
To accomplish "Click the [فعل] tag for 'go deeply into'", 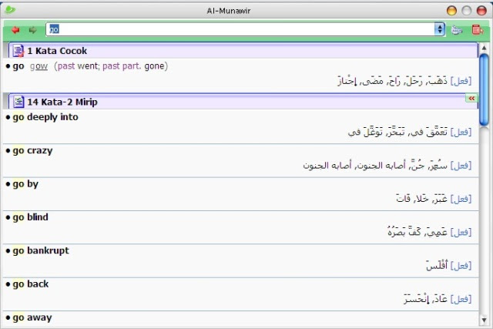I will click(x=461, y=132).
